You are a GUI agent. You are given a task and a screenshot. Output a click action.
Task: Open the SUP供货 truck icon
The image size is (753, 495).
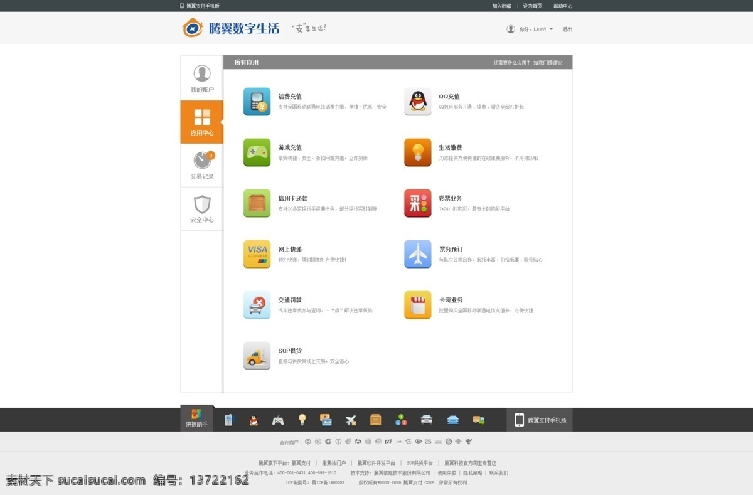pos(257,356)
